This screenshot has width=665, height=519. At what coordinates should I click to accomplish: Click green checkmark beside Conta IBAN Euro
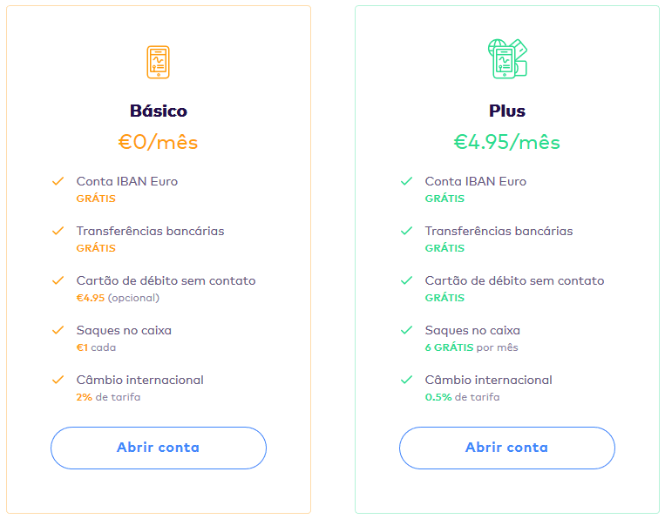tap(407, 181)
